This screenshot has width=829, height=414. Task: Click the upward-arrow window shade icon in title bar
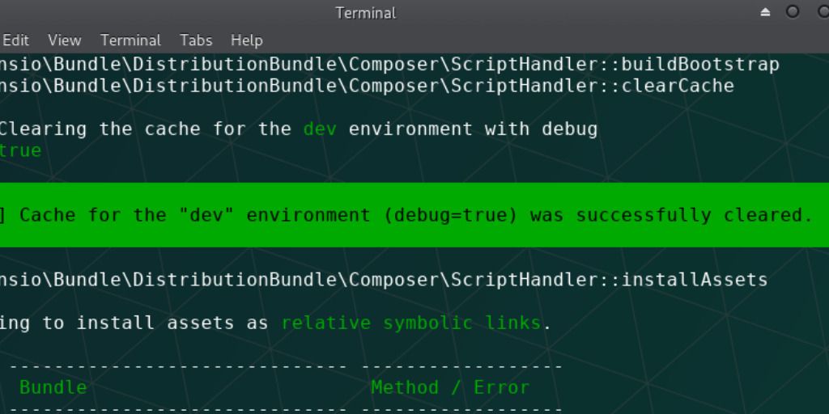point(765,12)
